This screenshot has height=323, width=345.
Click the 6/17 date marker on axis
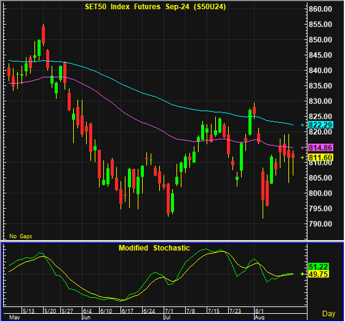click(x=128, y=311)
